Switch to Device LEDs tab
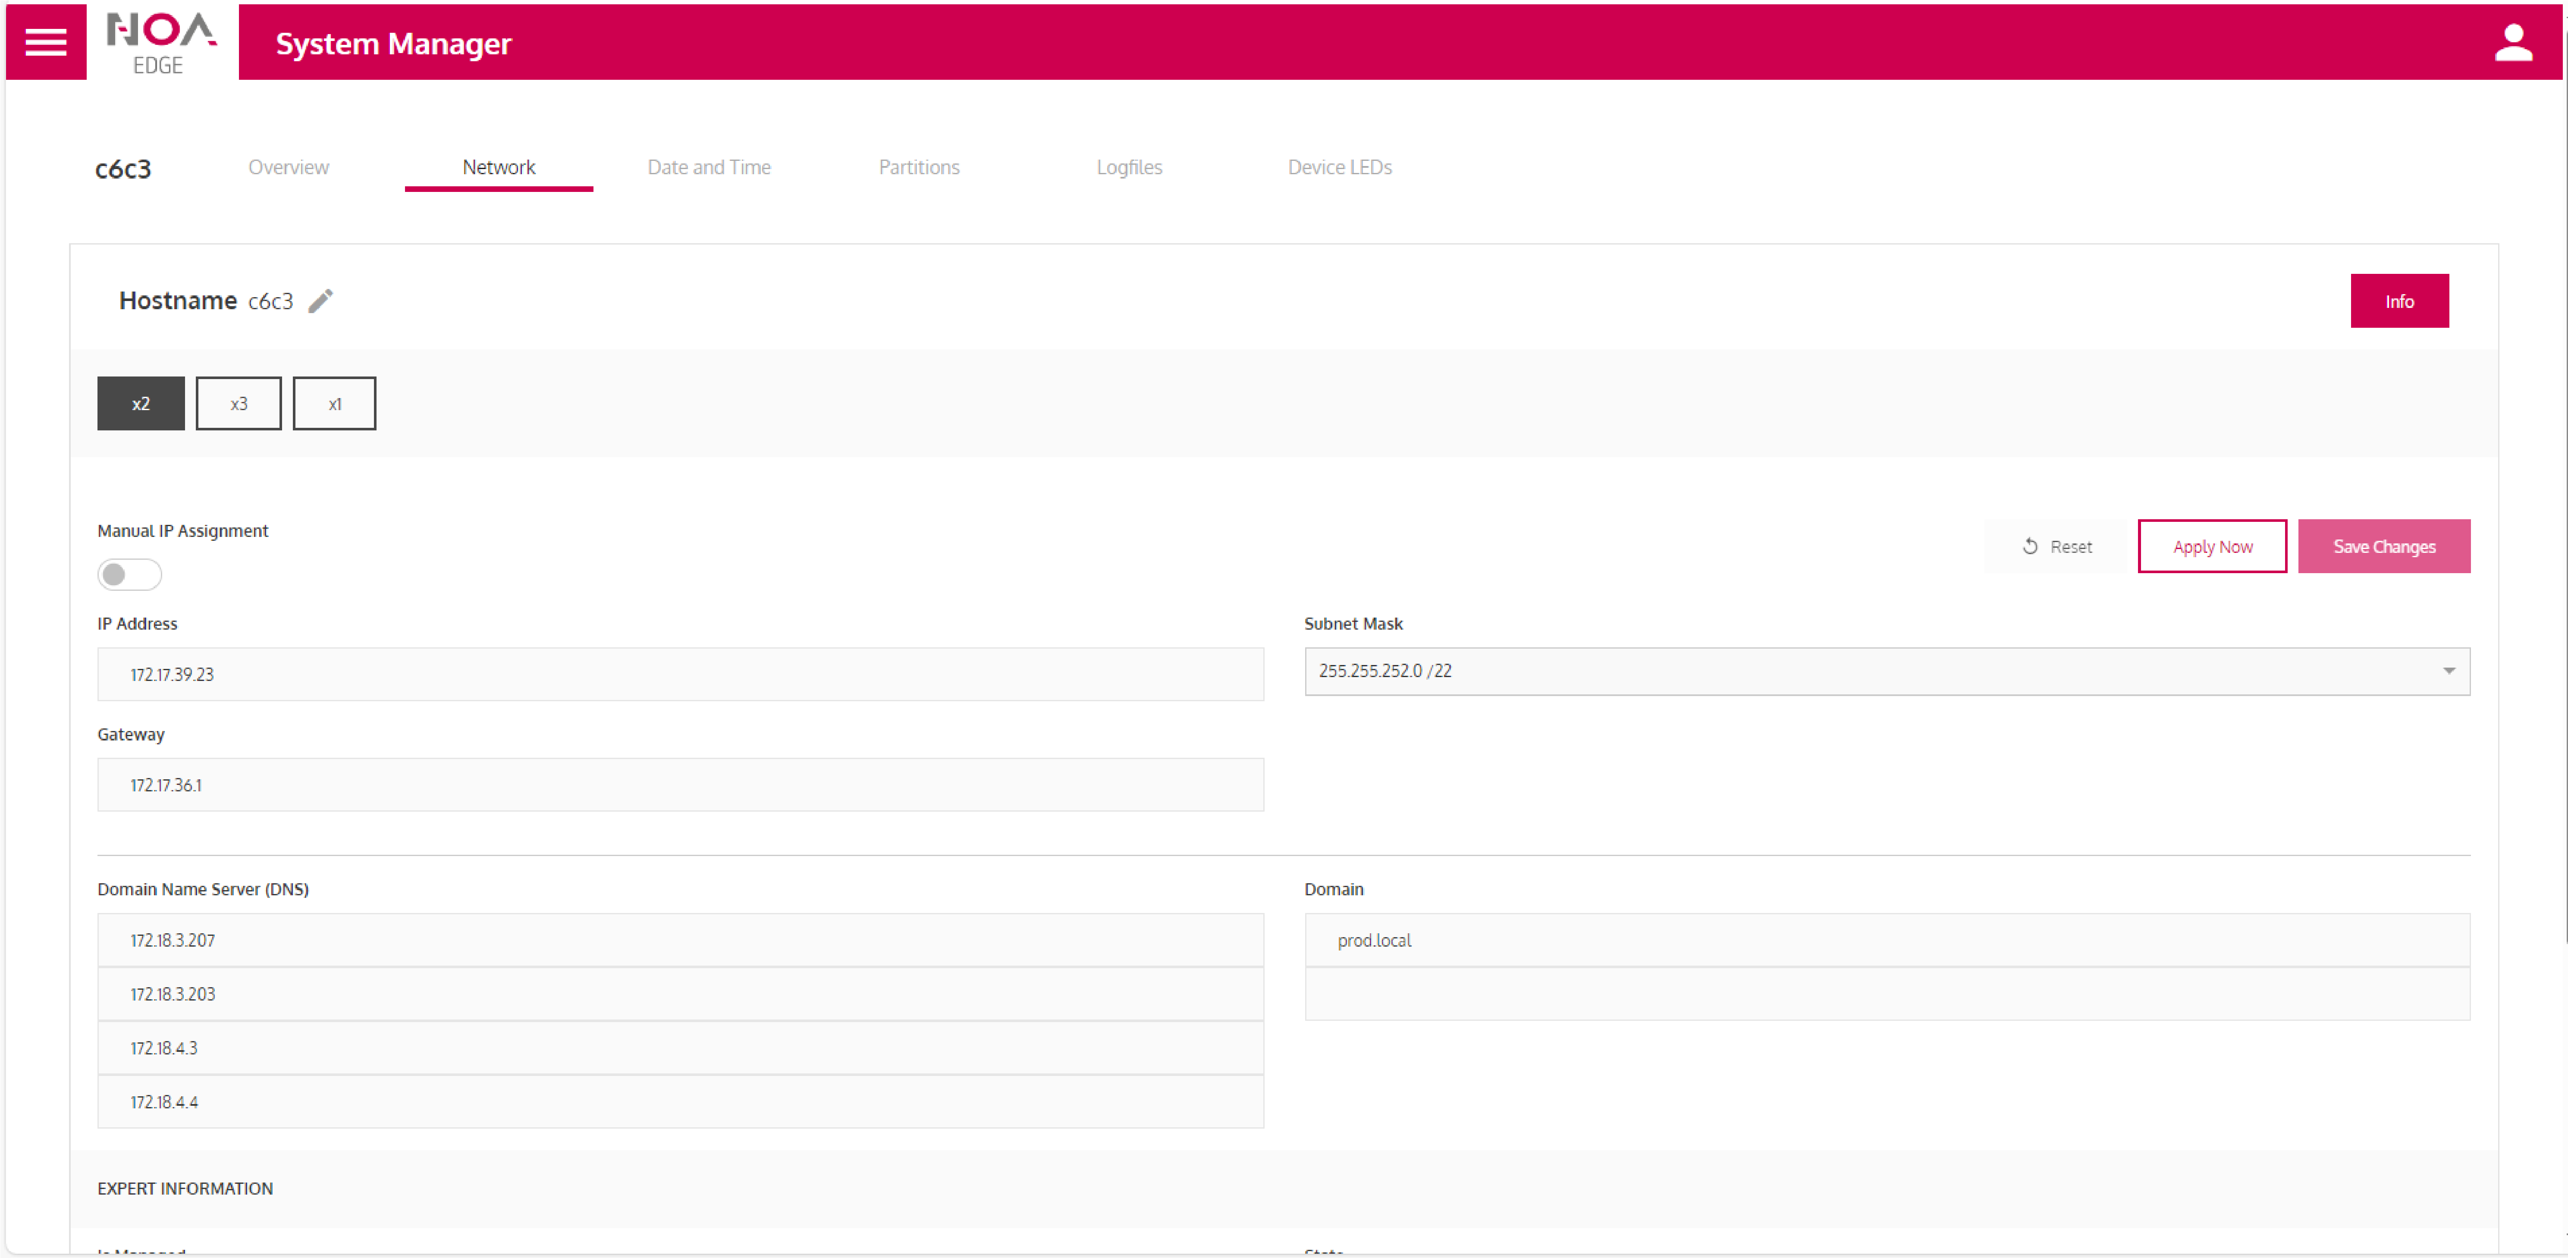The width and height of the screenshot is (2568, 1258). point(1339,167)
